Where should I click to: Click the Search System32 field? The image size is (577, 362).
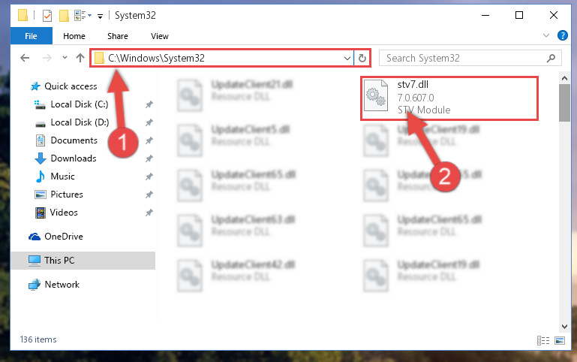point(465,58)
